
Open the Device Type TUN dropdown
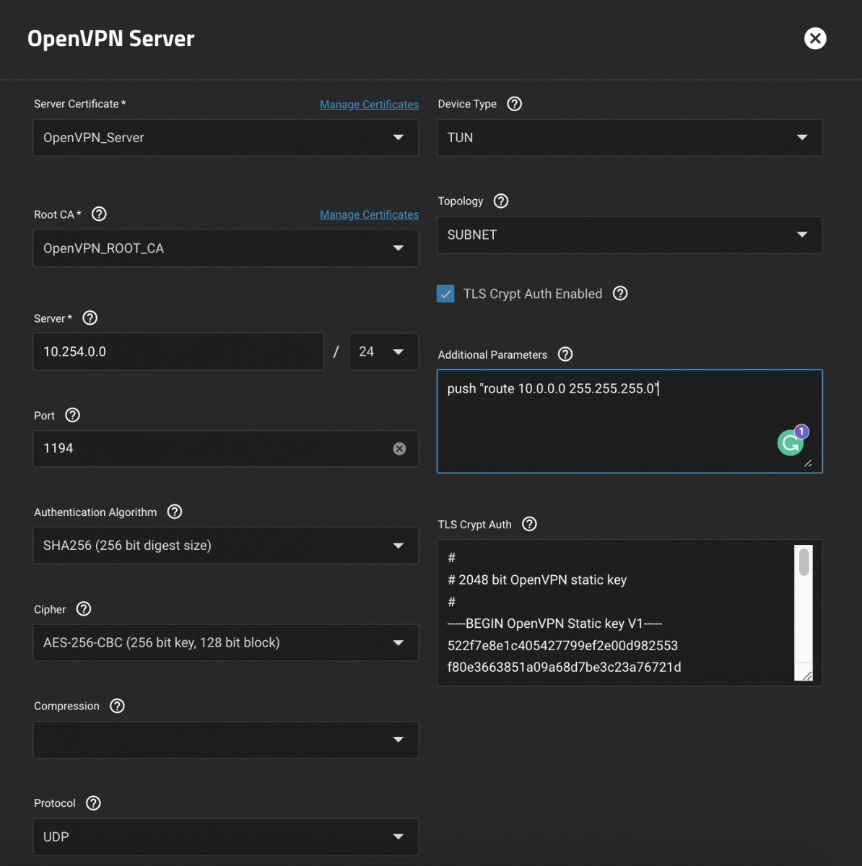[x=629, y=138]
